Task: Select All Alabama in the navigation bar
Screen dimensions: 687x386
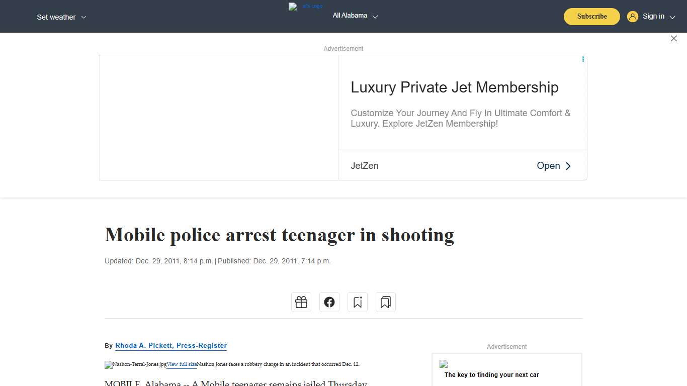Action: pos(349,16)
